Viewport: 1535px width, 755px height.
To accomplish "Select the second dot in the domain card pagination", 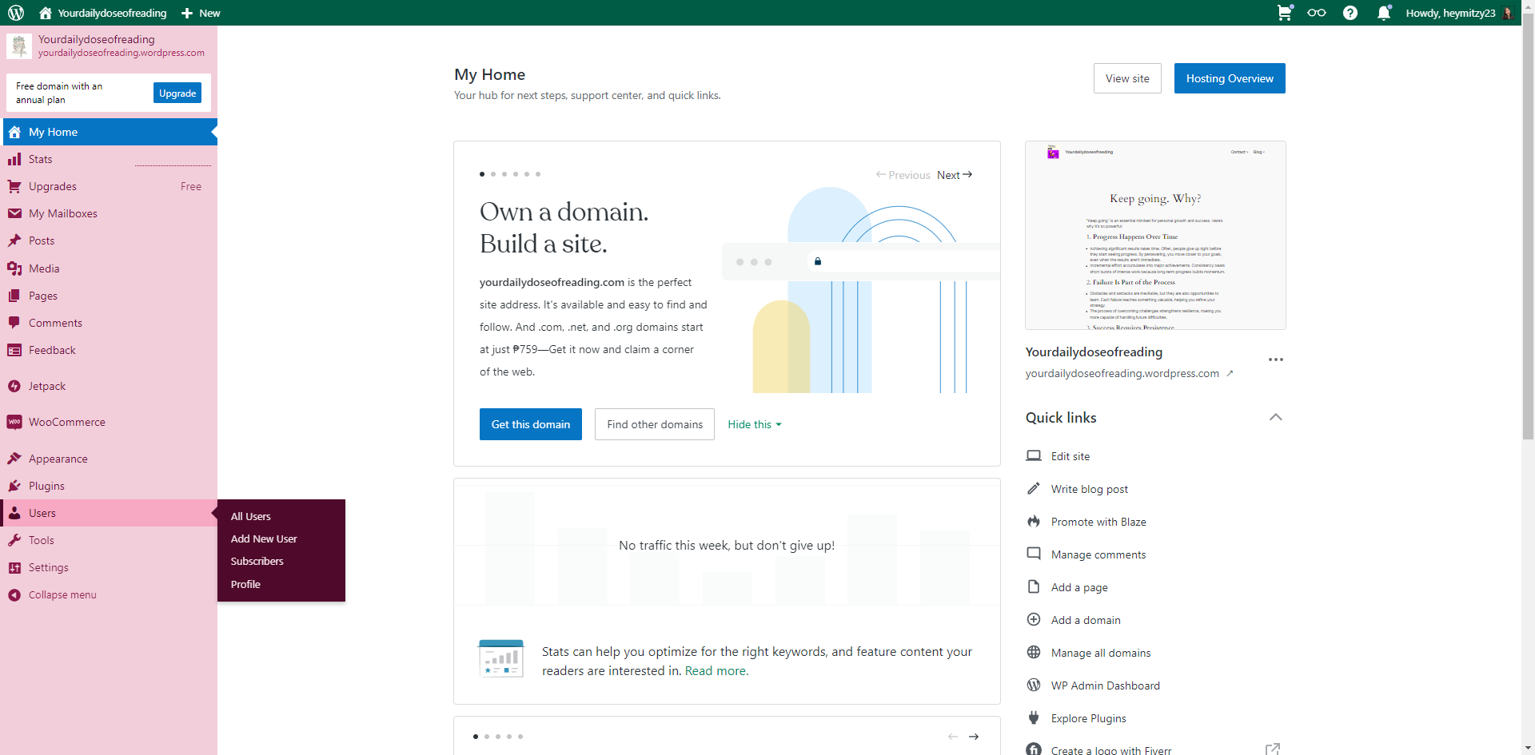I will tap(493, 174).
